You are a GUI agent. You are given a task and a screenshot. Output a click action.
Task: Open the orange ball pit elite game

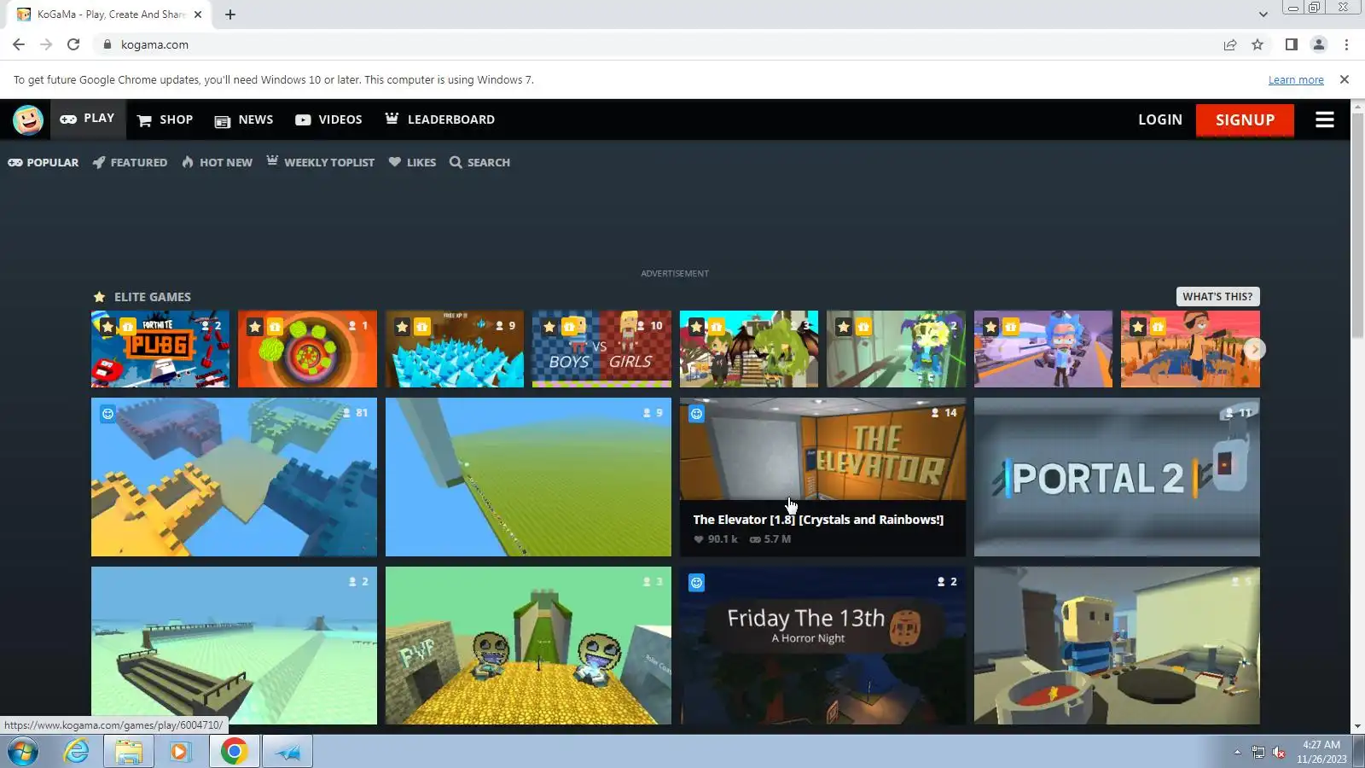point(307,349)
